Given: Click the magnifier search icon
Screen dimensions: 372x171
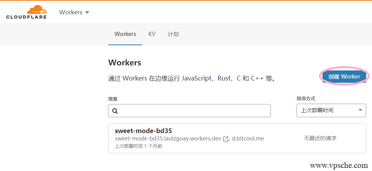Looking at the screenshot, I should pos(115,111).
